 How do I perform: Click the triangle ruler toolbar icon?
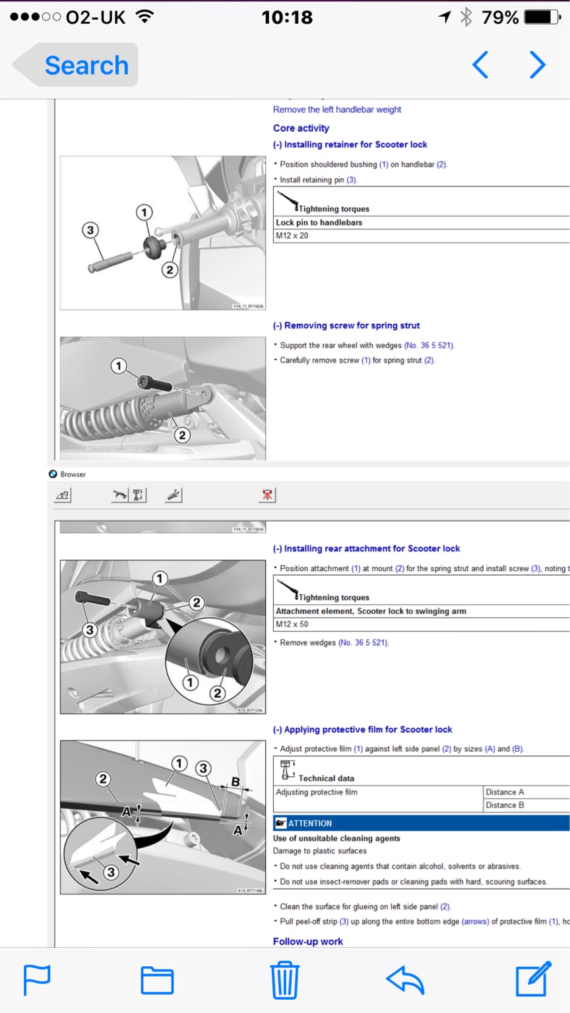(x=63, y=495)
